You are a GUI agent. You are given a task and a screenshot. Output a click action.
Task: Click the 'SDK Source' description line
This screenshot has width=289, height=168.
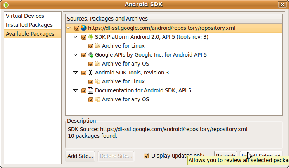(157, 129)
